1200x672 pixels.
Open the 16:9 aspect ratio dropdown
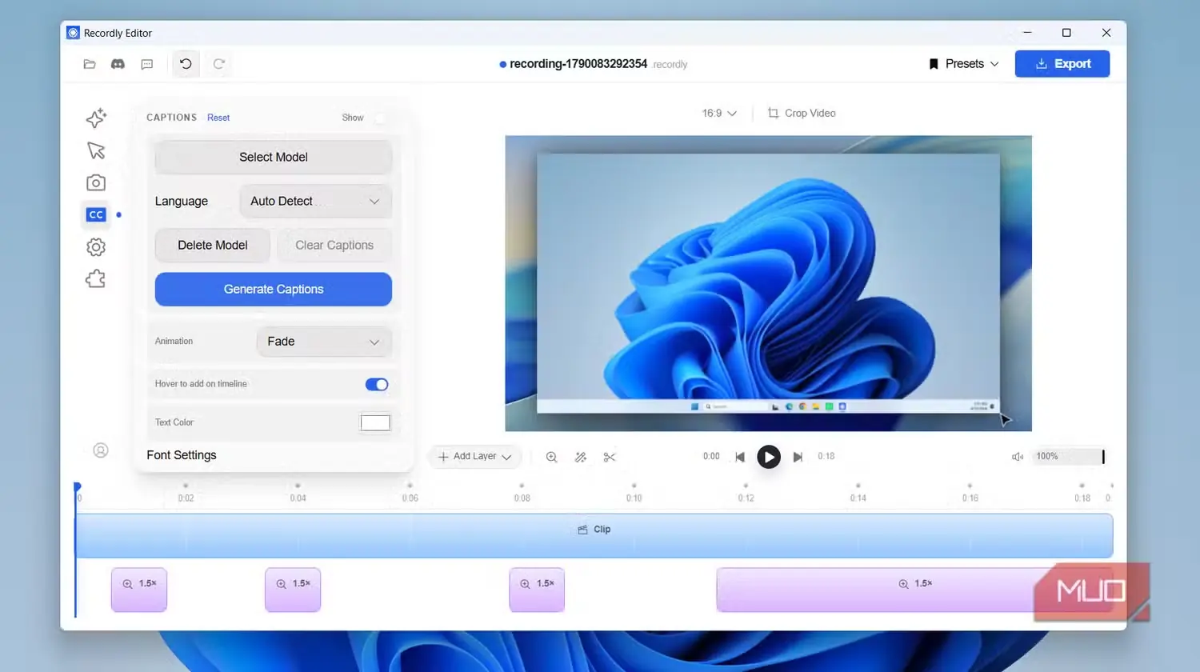pyautogui.click(x=719, y=114)
